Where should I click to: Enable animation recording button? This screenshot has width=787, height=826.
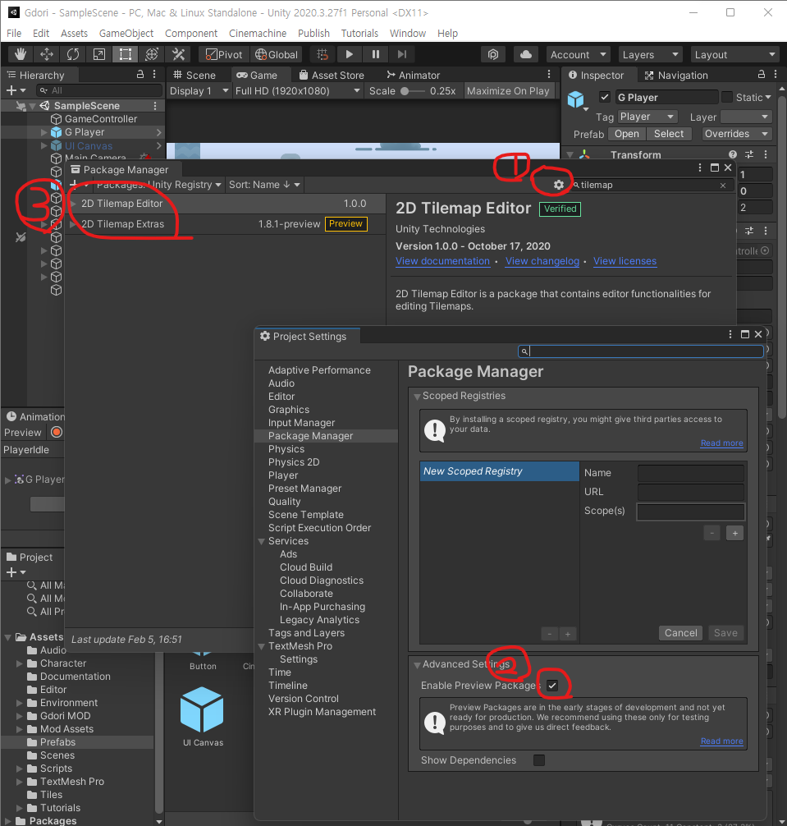pyautogui.click(x=57, y=432)
